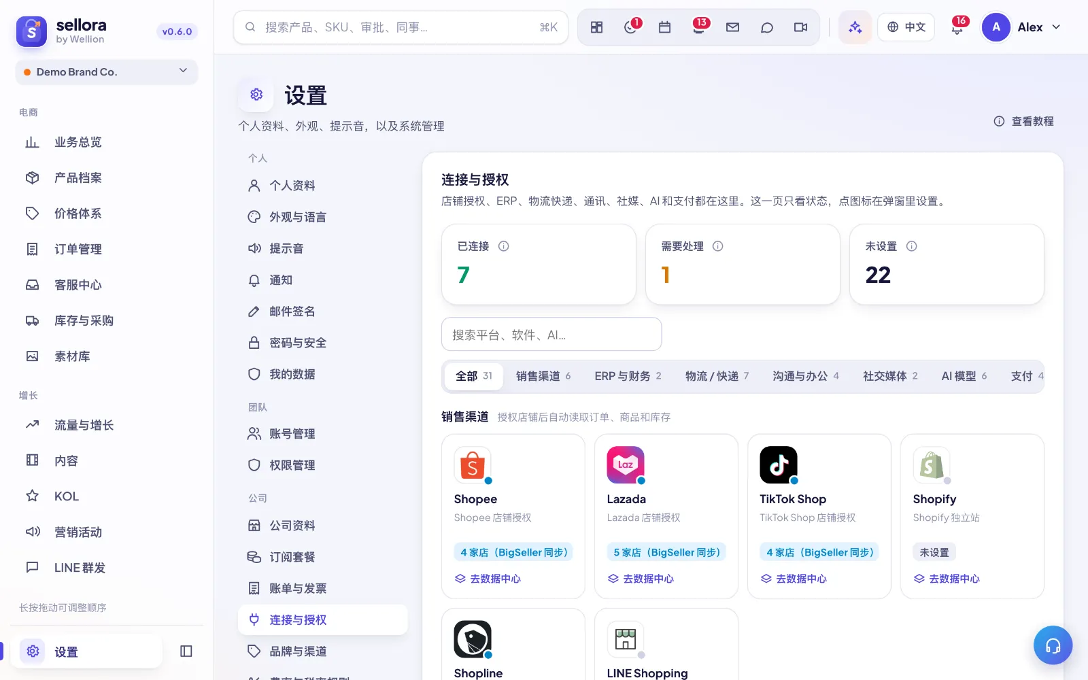This screenshot has width=1088, height=680.
Task: Open the calendar icon in top toolbar
Action: tap(664, 27)
